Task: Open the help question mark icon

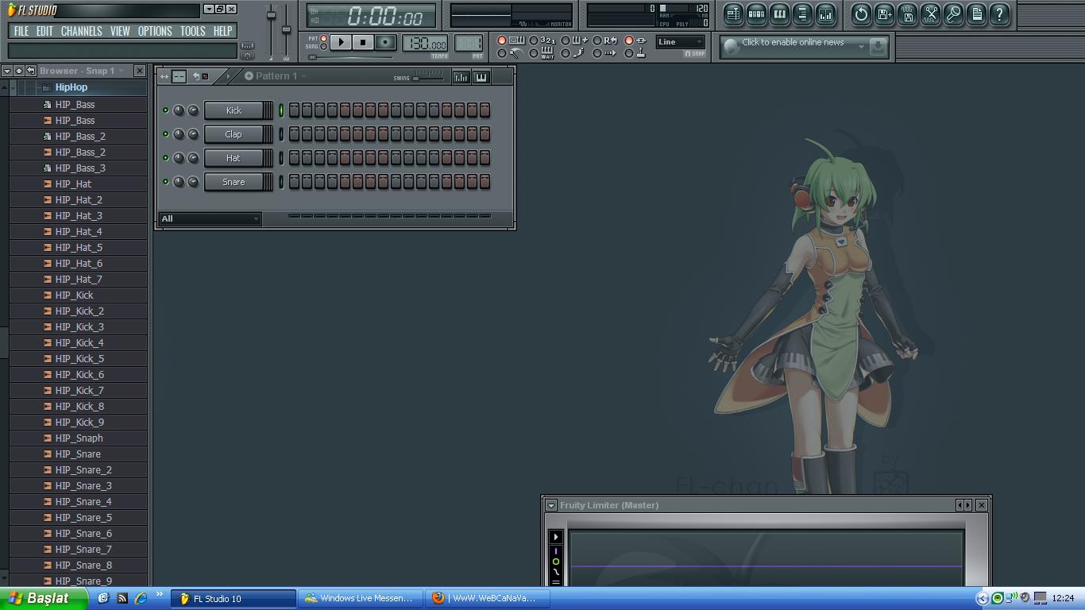Action: [x=999, y=14]
